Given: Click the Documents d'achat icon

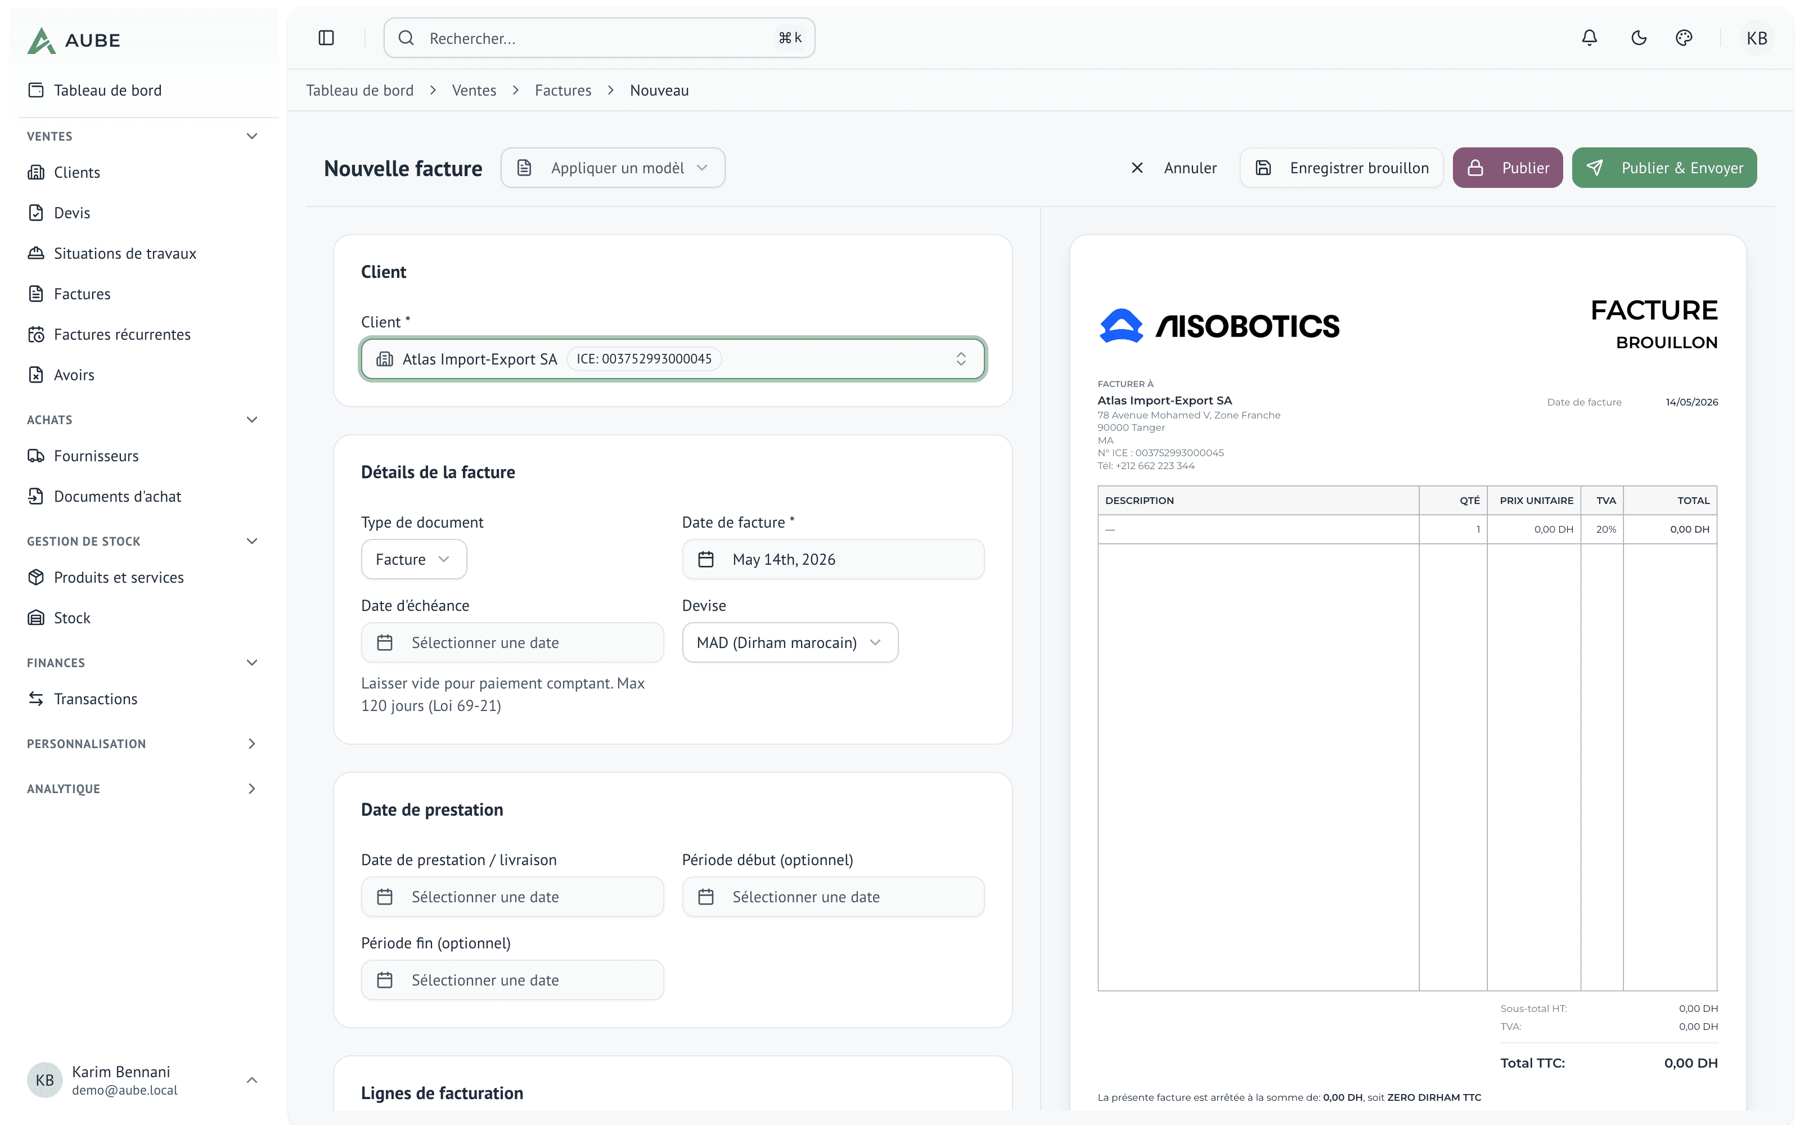Looking at the screenshot, I should coord(35,496).
